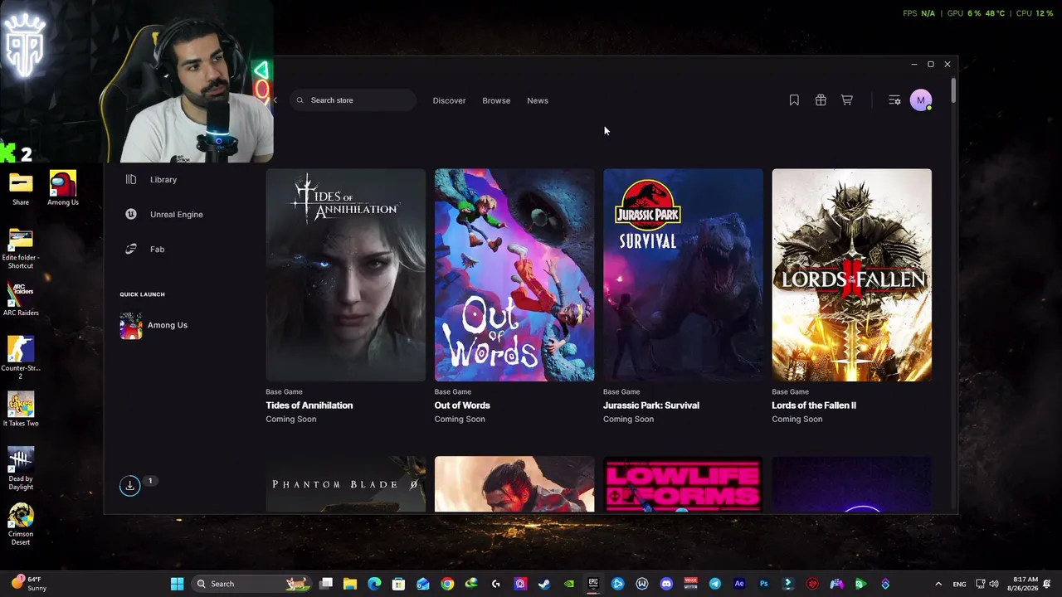
Task: Switch to the Discover tab
Action: tap(449, 100)
